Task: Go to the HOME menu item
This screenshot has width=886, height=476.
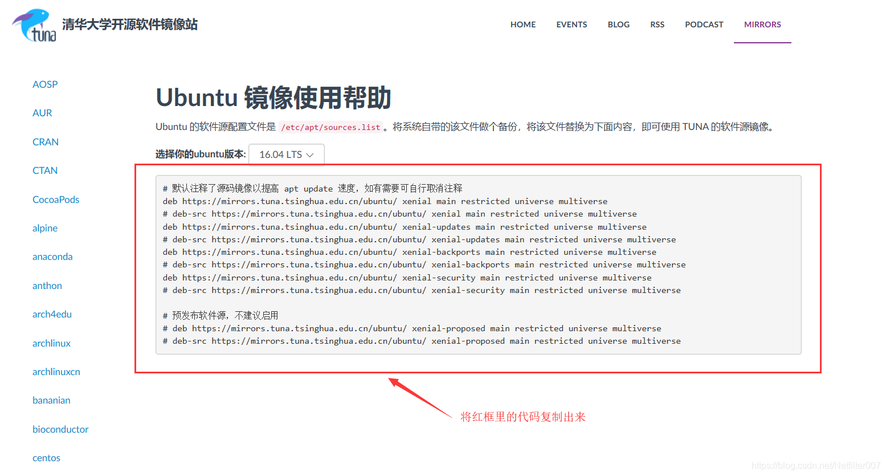Action: 523,25
